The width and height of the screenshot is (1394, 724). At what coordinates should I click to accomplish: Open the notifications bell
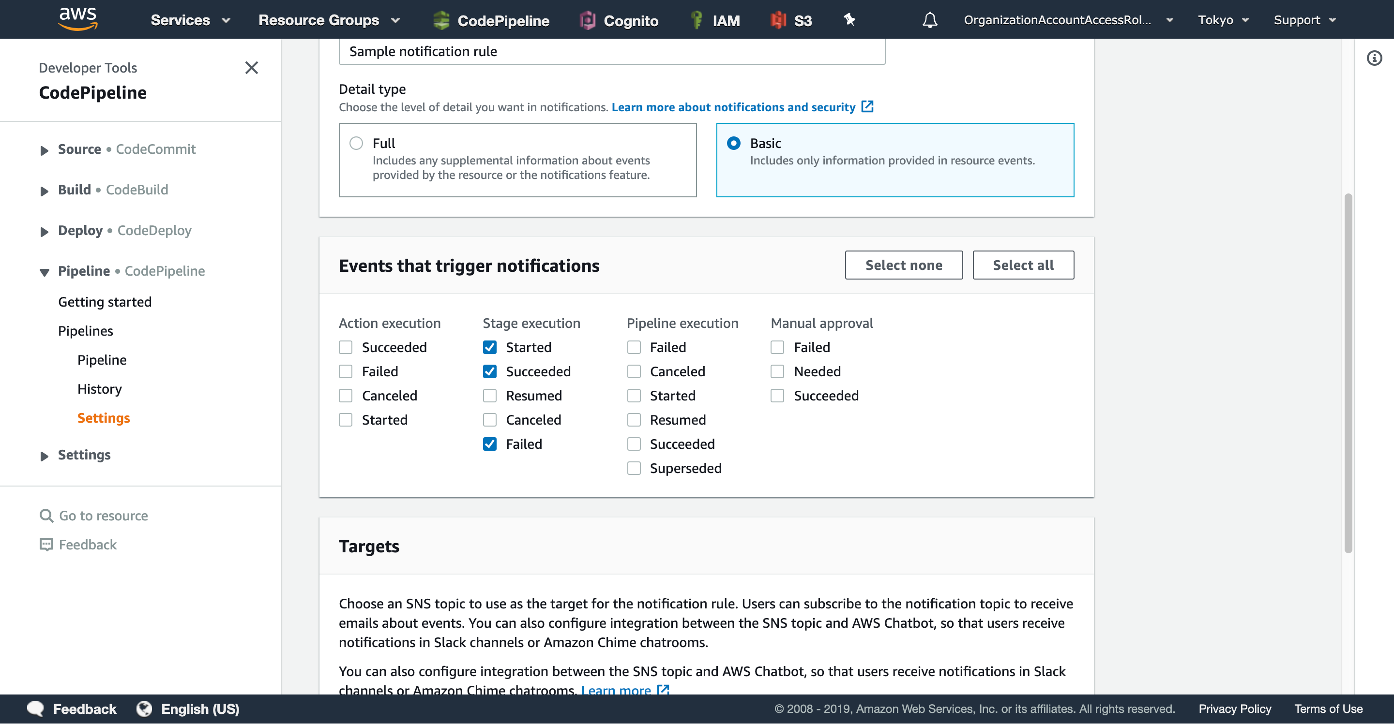pos(929,19)
